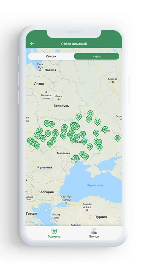
Task: Click the Вильнюс Vilnius label
Action: point(46,97)
